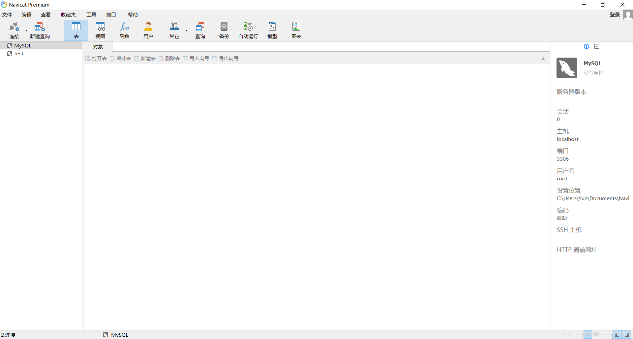Click the search magnifier in object toolbar
The image size is (633, 339).
click(x=542, y=59)
